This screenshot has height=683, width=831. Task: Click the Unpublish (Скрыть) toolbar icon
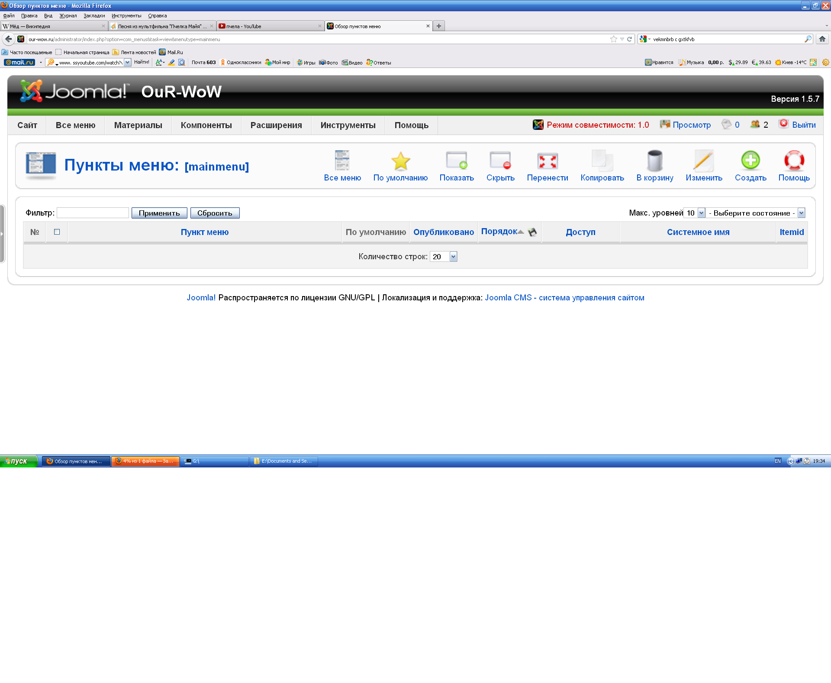(x=500, y=161)
